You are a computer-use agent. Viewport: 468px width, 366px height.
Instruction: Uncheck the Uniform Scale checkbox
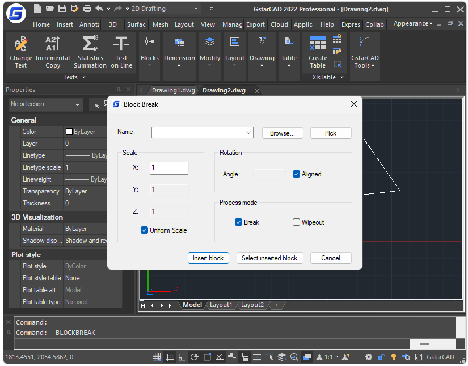[x=144, y=230]
